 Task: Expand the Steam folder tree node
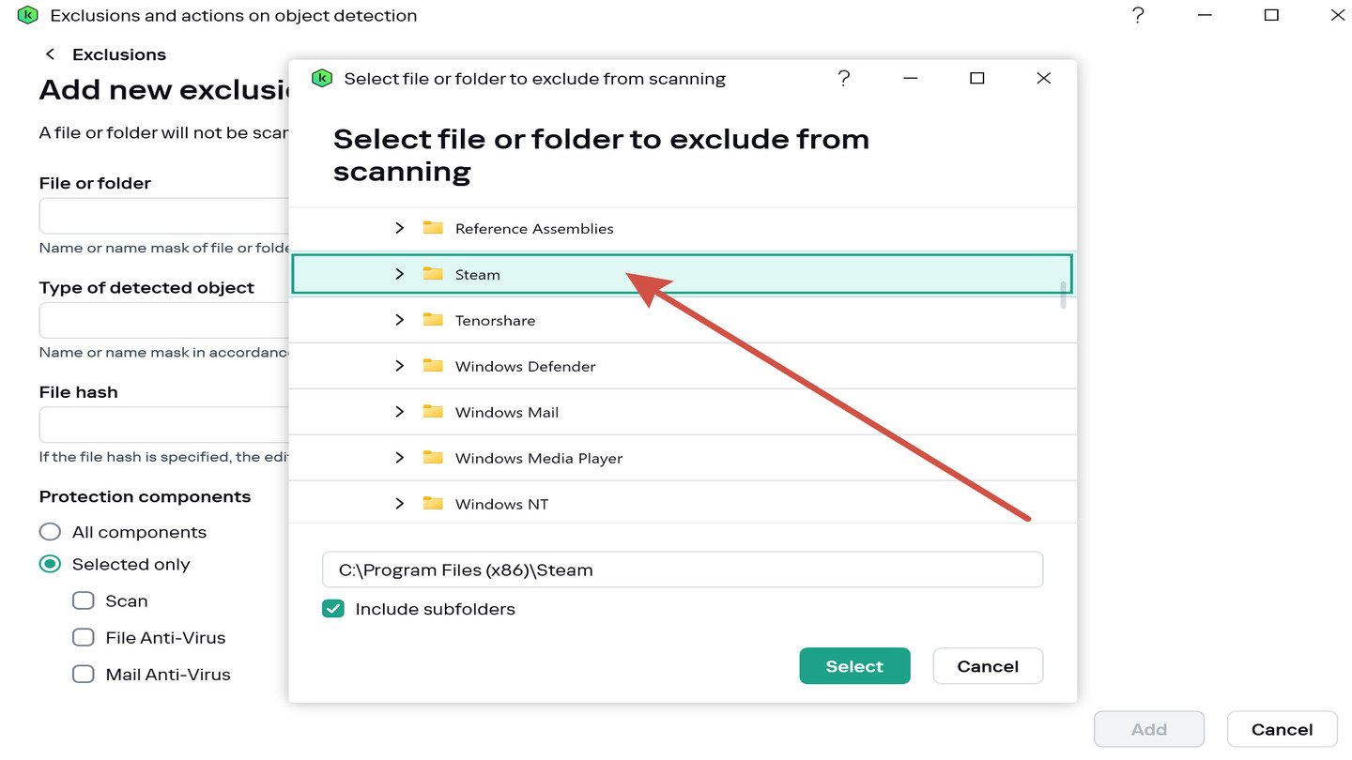[399, 274]
